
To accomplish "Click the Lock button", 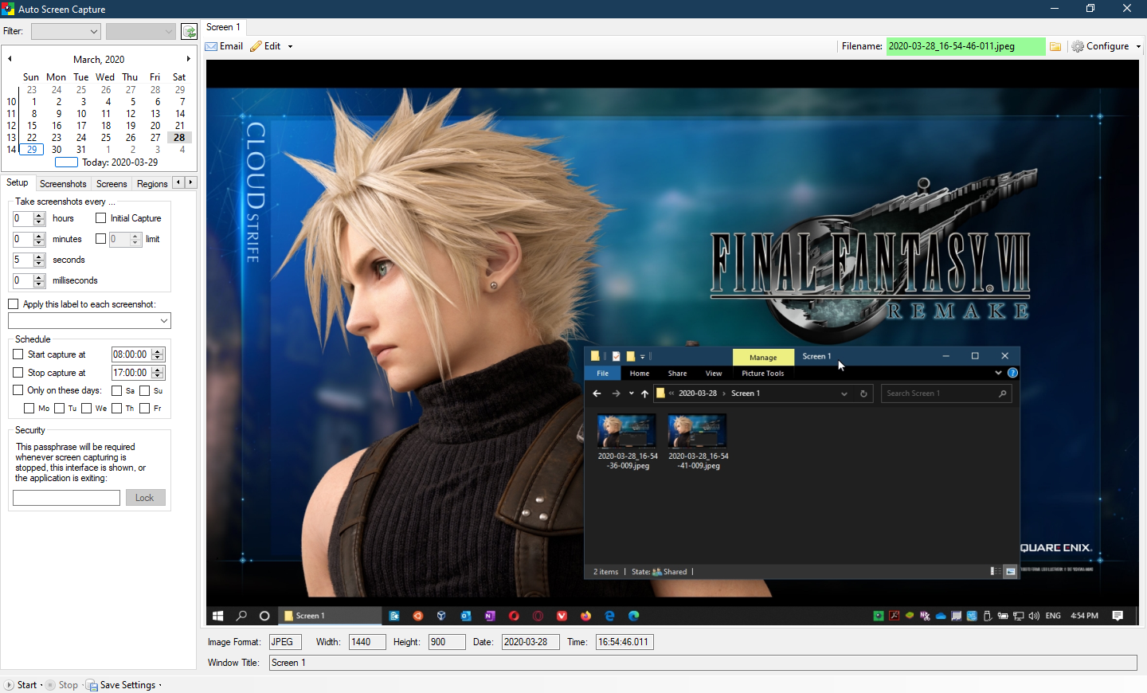I will point(145,498).
